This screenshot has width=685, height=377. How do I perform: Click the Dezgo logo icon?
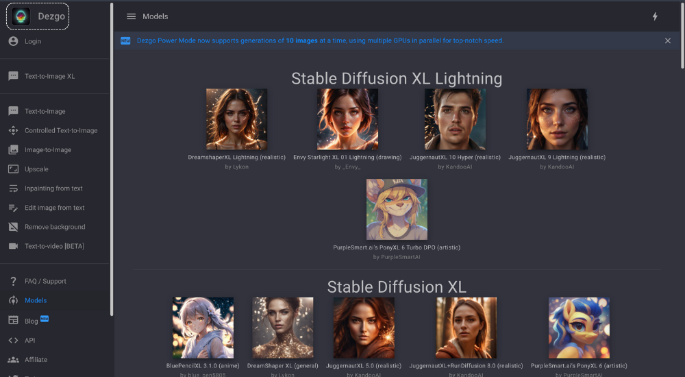[x=21, y=16]
